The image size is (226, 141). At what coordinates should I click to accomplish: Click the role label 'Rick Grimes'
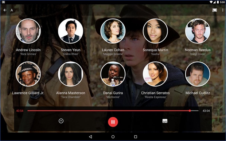[28, 54]
